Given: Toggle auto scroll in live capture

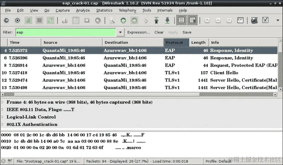Looking at the screenshot, I should [192, 20].
